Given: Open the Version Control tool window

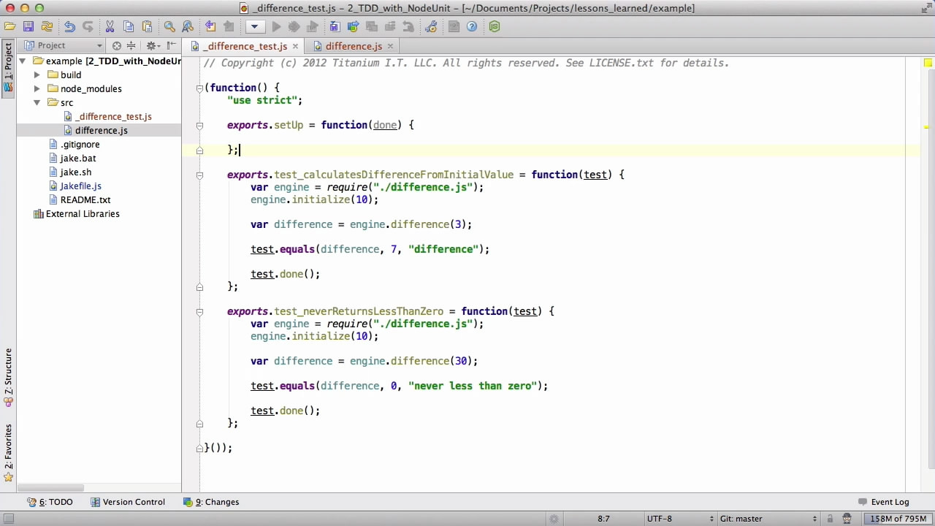Looking at the screenshot, I should [x=128, y=502].
